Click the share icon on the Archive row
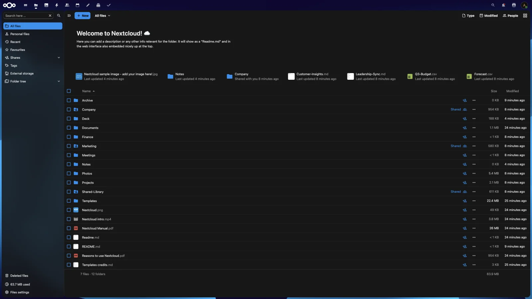 [465, 100]
